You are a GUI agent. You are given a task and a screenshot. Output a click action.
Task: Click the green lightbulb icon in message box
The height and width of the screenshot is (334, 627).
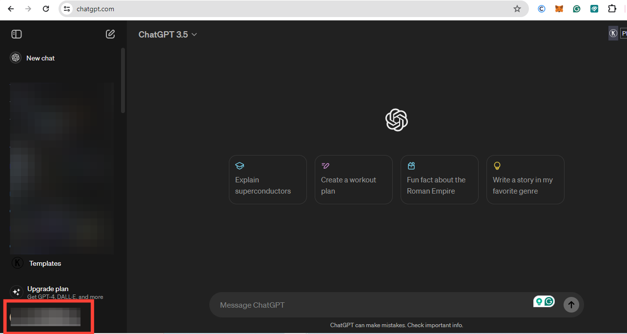(x=539, y=302)
